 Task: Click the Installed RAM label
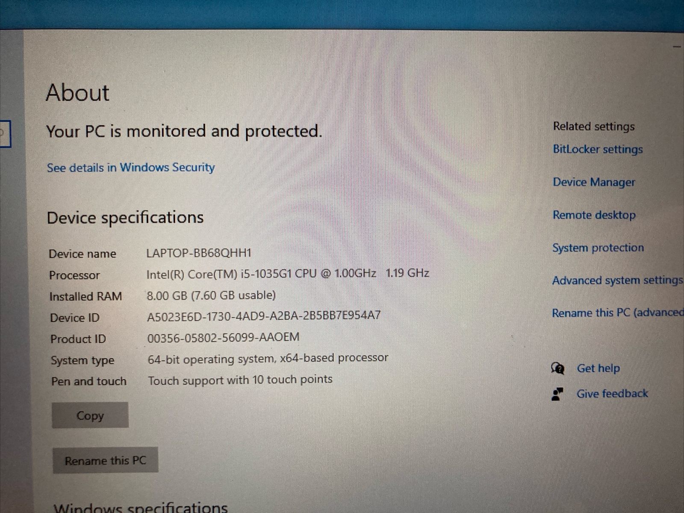(x=85, y=297)
